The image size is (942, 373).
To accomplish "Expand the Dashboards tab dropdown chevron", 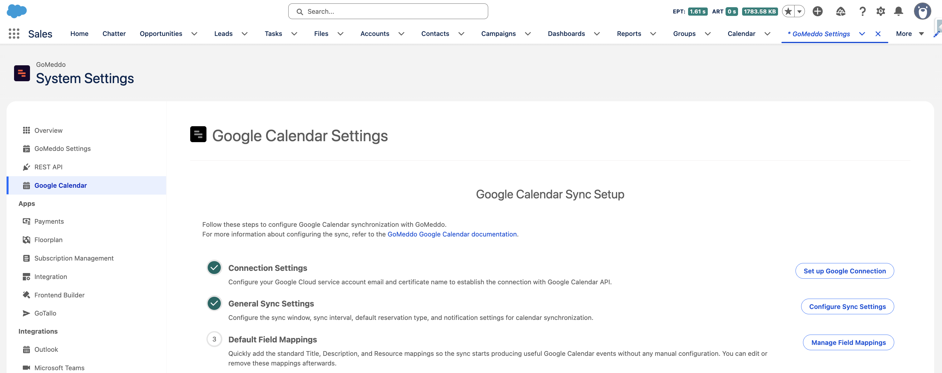I will pyautogui.click(x=597, y=34).
